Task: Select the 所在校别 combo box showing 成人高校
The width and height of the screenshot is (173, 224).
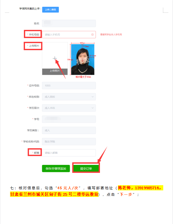Action: pos(69,97)
